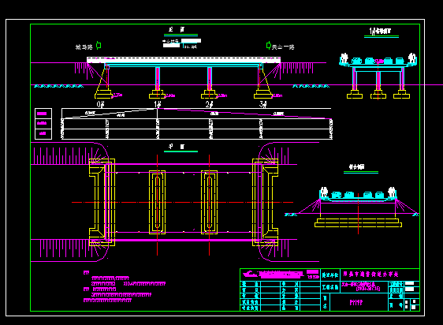The width and height of the screenshot is (443, 325).
Task: Select the elevation view title above the bridge
Action: coord(177,29)
